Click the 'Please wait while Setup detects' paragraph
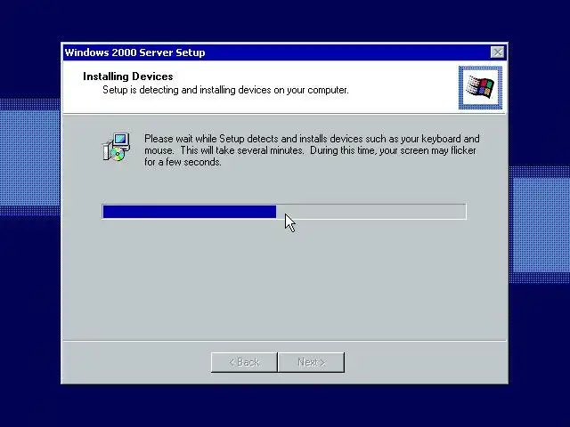The width and height of the screenshot is (570, 427). pyautogui.click(x=312, y=150)
